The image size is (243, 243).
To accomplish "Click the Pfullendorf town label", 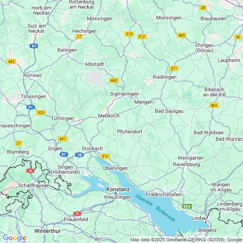I will click(129, 132).
